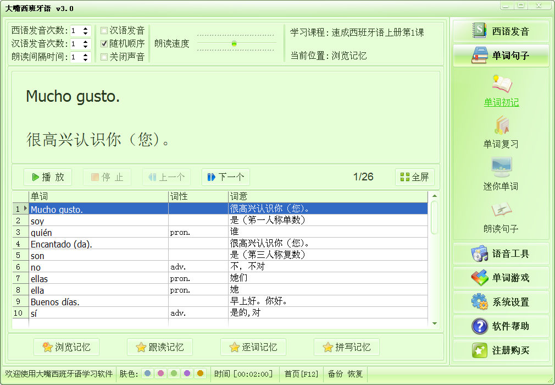Open 注册购买 register purchase
Image resolution: width=555 pixels, height=385 pixels.
(x=501, y=350)
